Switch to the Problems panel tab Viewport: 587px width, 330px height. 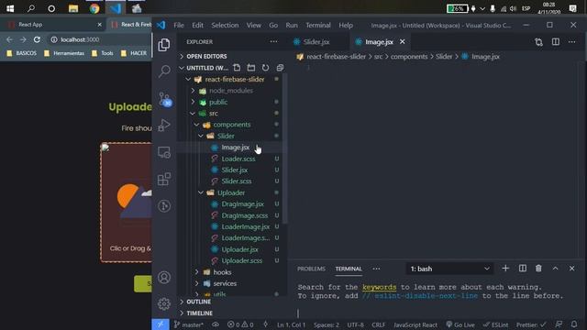point(311,269)
